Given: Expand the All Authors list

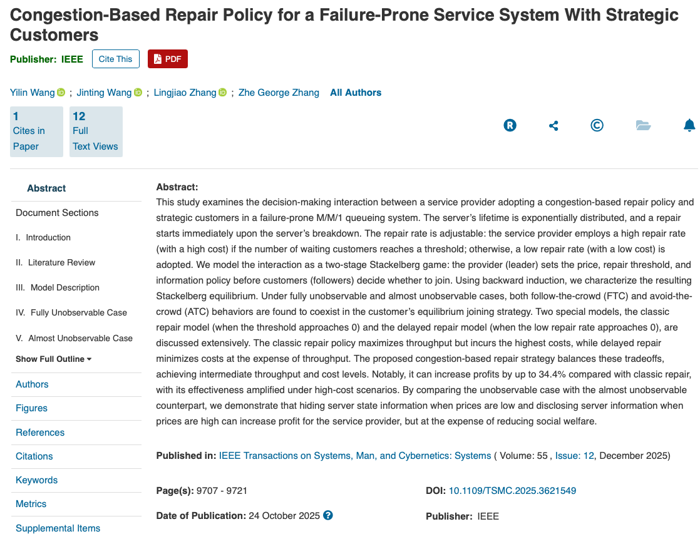Looking at the screenshot, I should [x=356, y=93].
